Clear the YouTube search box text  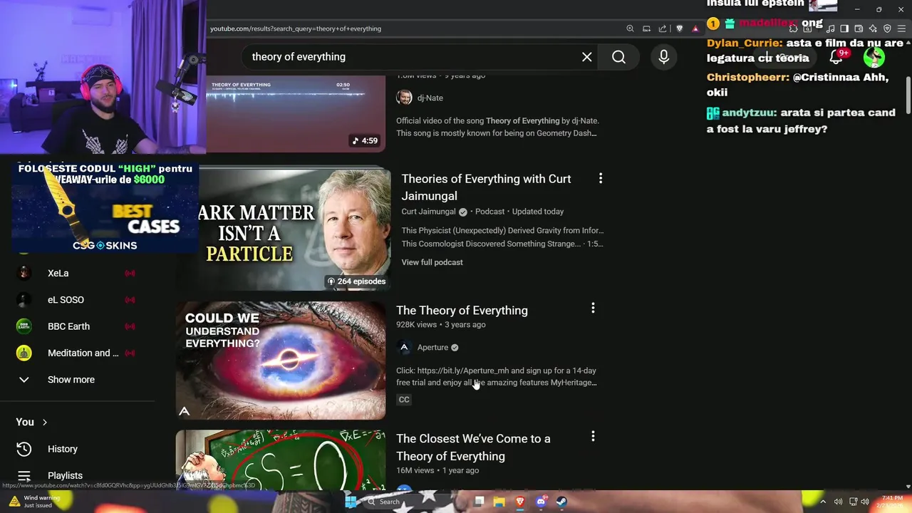tap(586, 57)
